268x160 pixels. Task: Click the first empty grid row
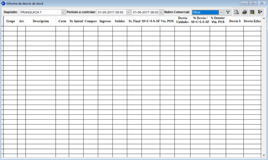click(115, 29)
